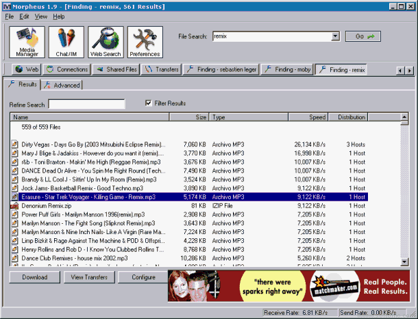418x319 pixels.
Task: Switch to the Web tab
Action: (27, 70)
